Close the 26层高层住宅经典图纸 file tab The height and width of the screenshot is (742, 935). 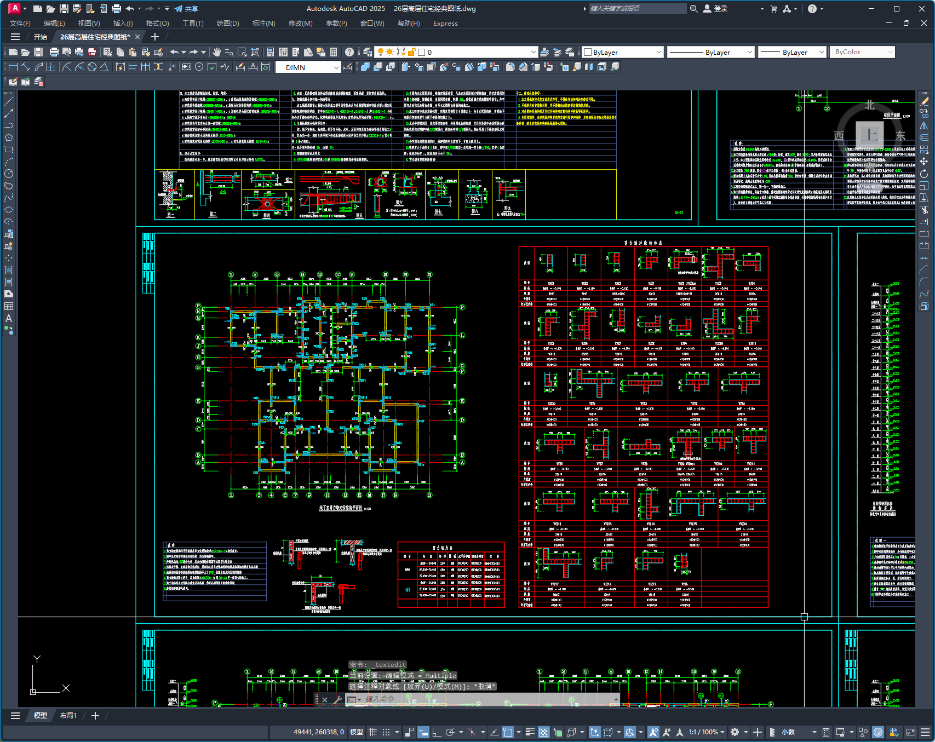coord(137,37)
